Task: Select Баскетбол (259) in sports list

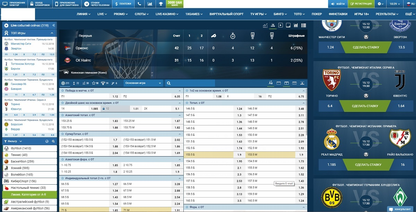Action: pyautogui.click(x=29, y=161)
